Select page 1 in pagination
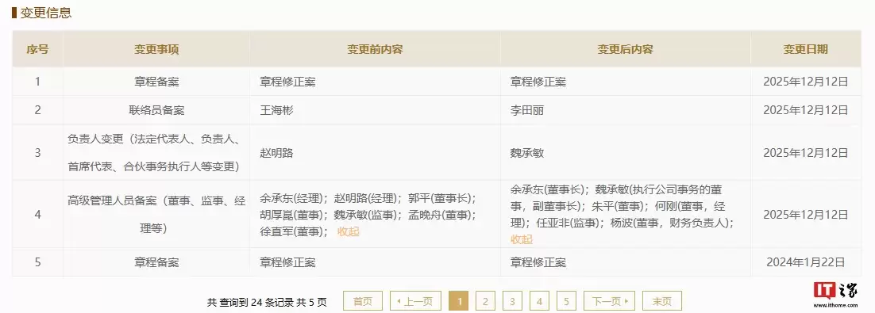 (459, 301)
